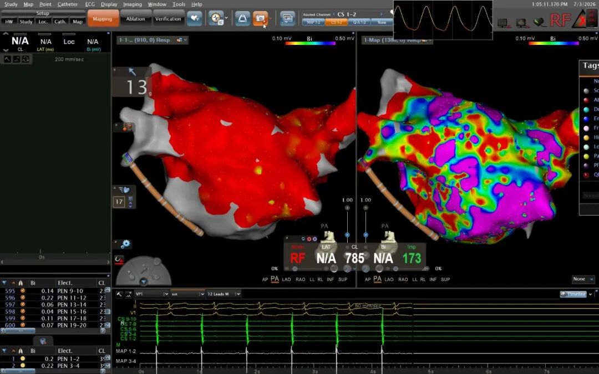599x374 pixels.
Task: Click the heart-plus icon in the toolbar
Action: [x=195, y=18]
